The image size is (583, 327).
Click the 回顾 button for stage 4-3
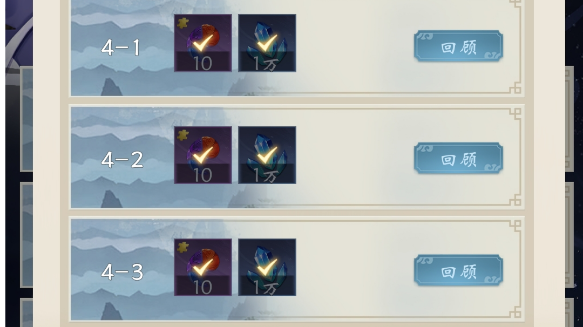coord(458,270)
